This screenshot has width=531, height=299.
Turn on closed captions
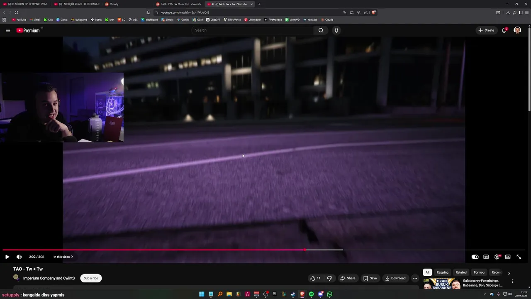486,257
